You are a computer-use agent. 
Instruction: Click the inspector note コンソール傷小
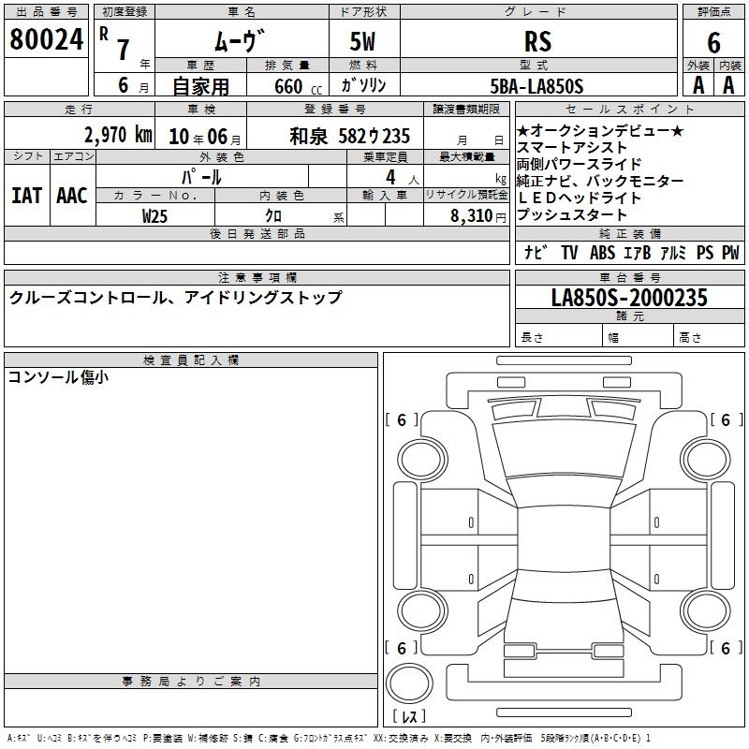58,377
